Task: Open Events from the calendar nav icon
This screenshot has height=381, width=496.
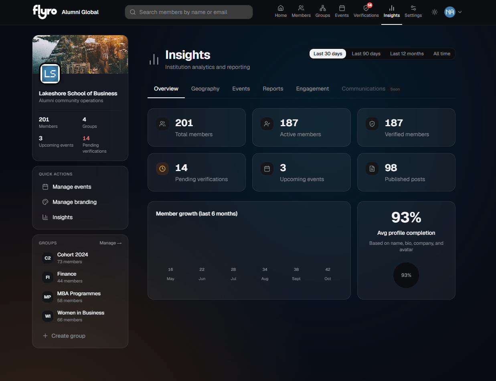Action: (x=342, y=11)
